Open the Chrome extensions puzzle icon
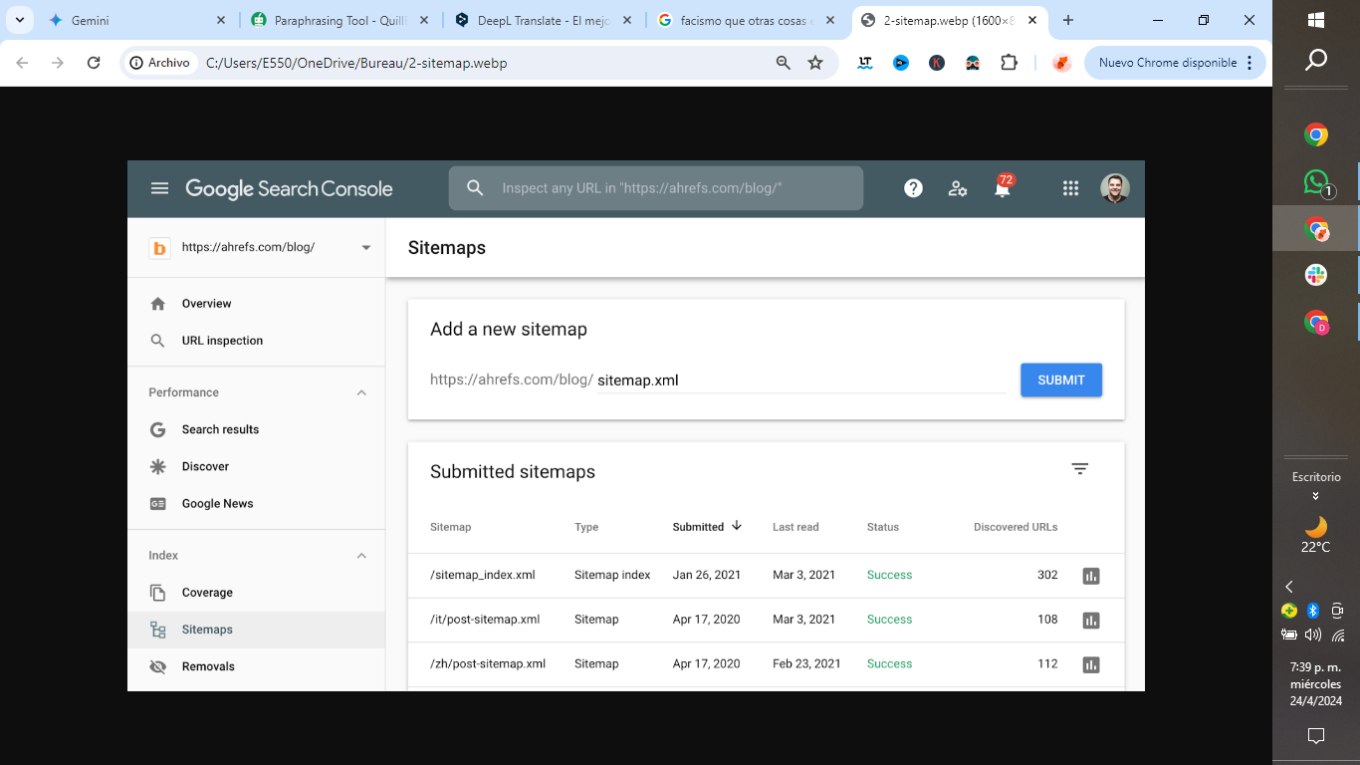The height and width of the screenshot is (765, 1360). (1009, 63)
